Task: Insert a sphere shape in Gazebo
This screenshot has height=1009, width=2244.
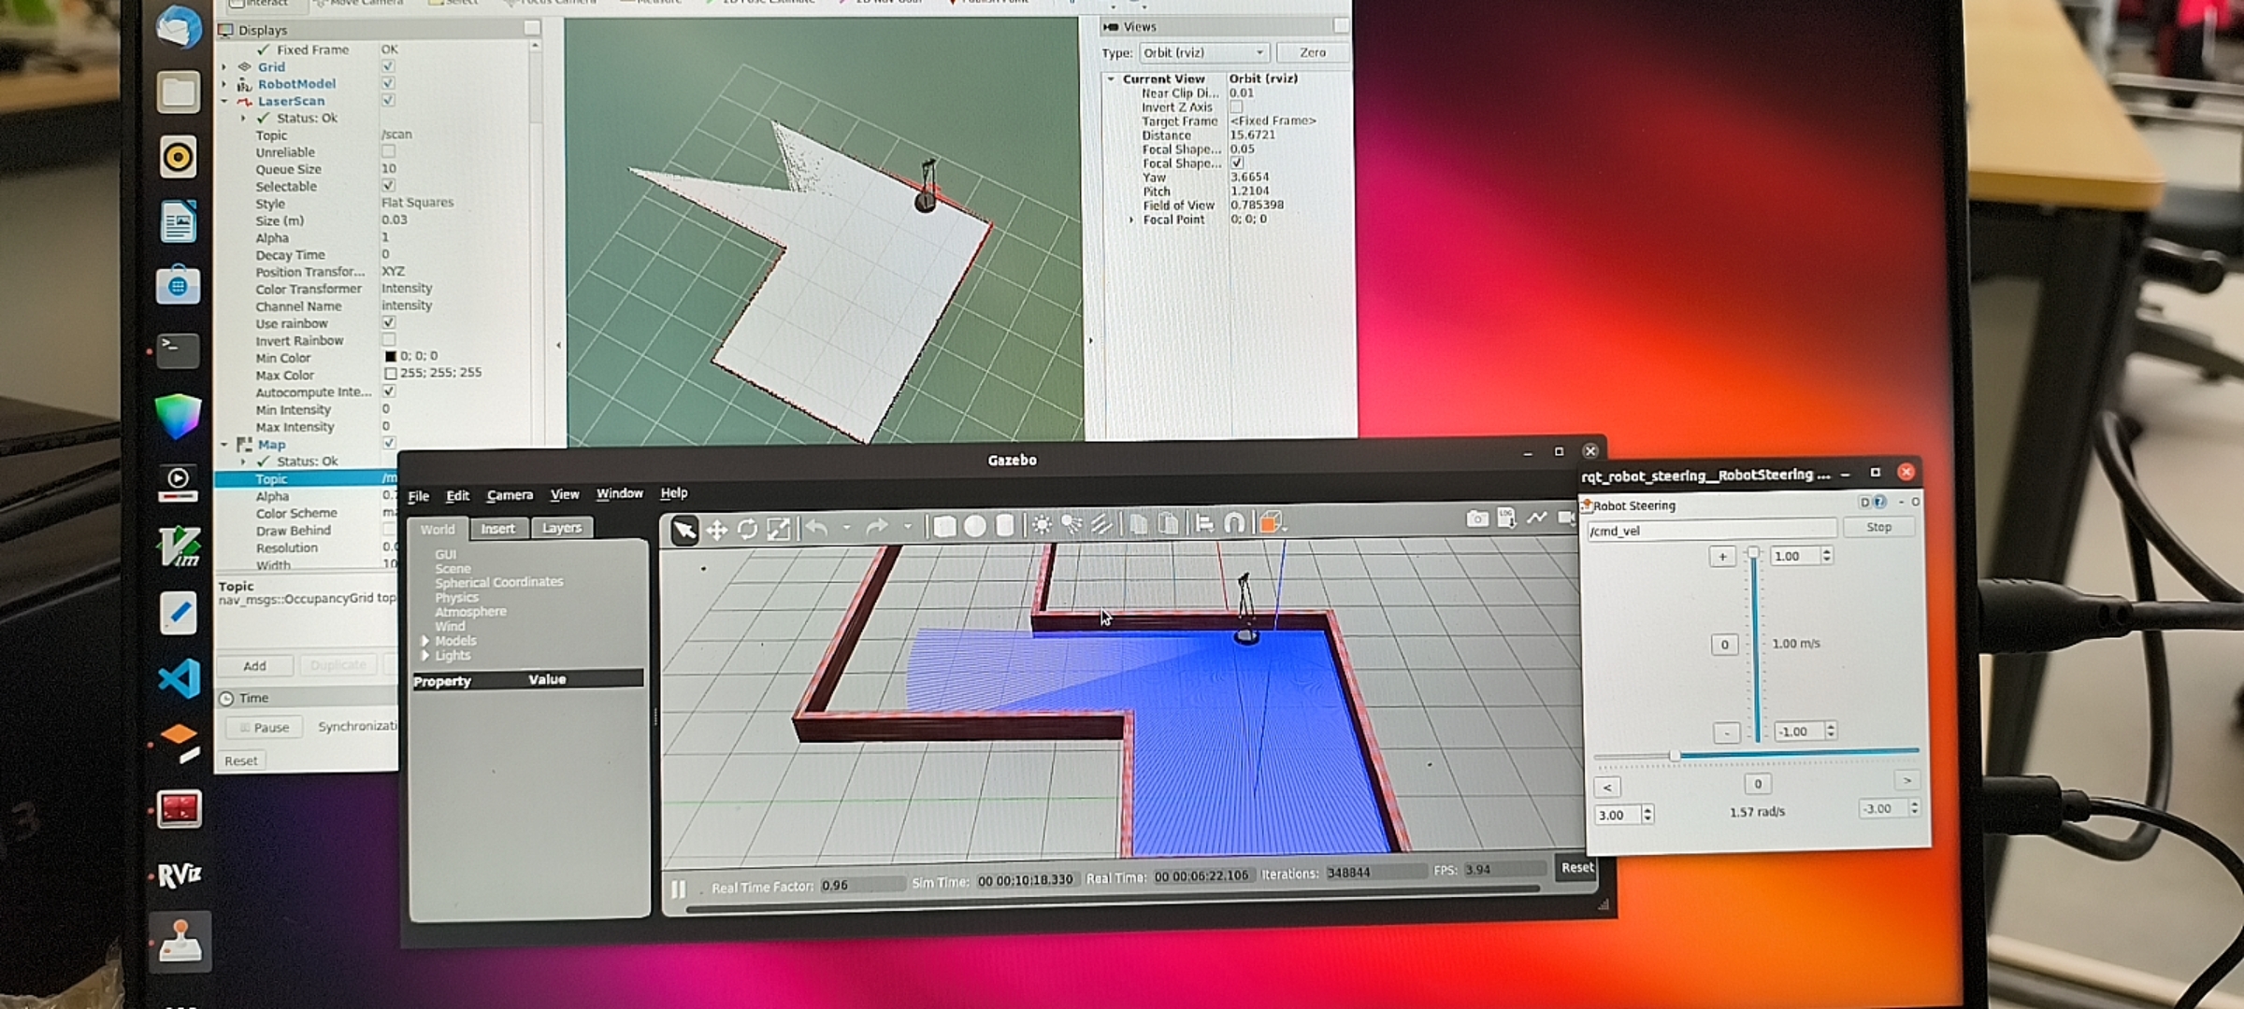Action: 974,526
